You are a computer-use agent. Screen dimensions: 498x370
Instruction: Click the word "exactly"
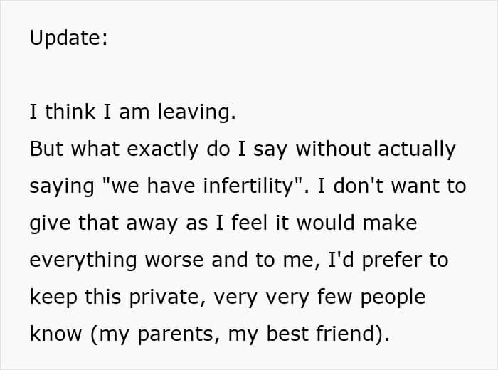(151, 149)
